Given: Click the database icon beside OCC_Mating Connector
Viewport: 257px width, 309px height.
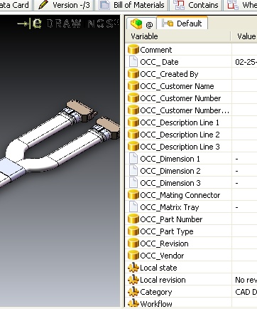Looking at the screenshot, I should (x=133, y=194).
